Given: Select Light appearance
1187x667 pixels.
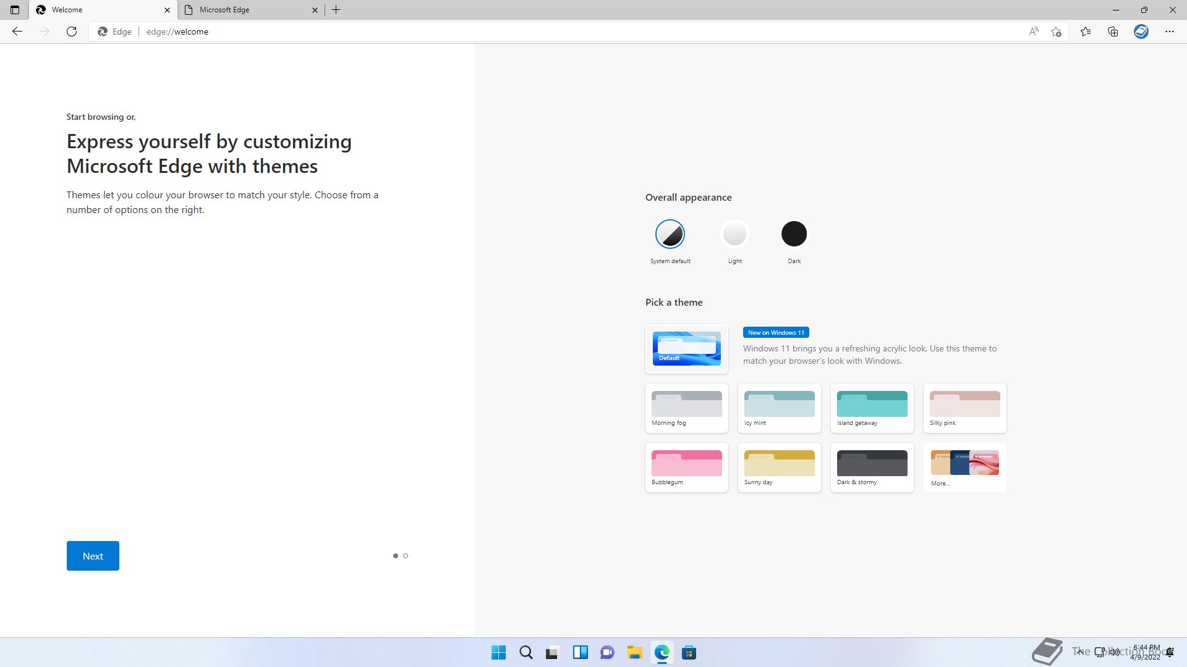Looking at the screenshot, I should [x=734, y=234].
